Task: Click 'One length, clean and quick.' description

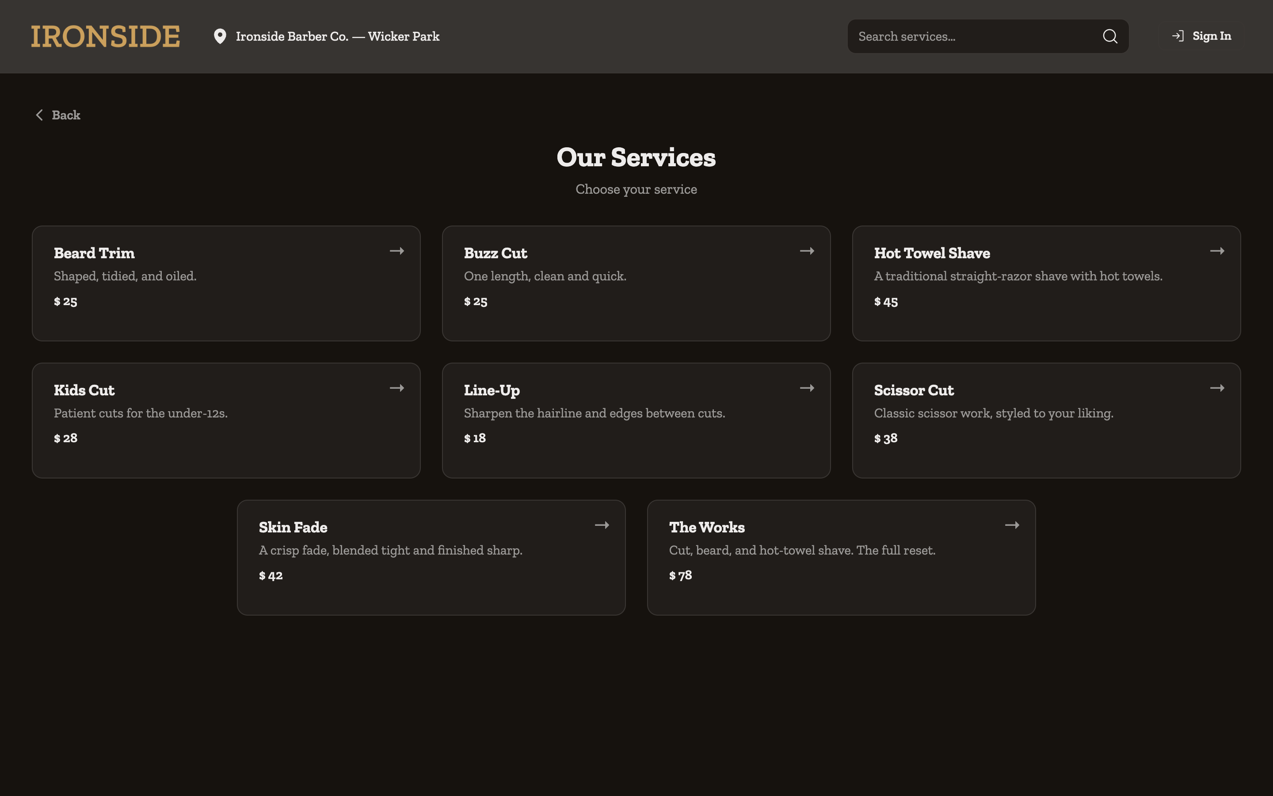Action: coord(545,276)
